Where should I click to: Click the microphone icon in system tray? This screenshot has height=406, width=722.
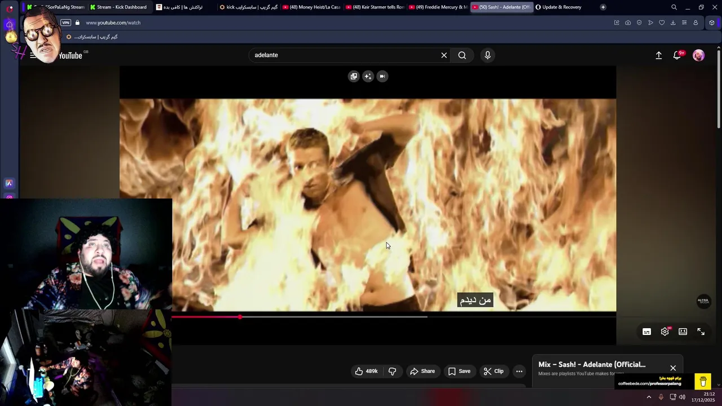[x=661, y=397]
